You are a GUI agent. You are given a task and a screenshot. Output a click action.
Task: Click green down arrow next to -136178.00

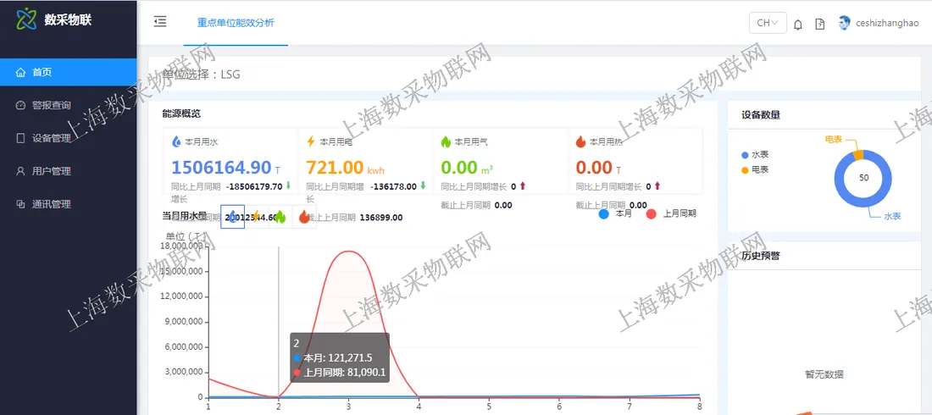[423, 185]
